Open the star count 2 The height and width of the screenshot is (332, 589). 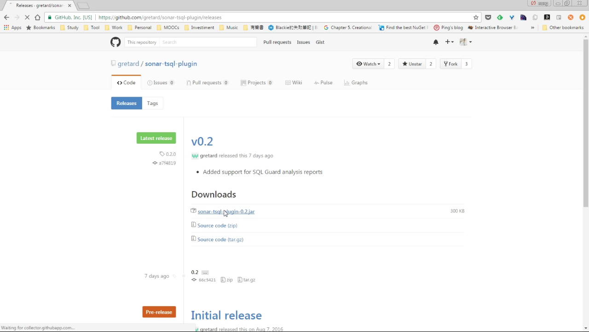(x=431, y=64)
